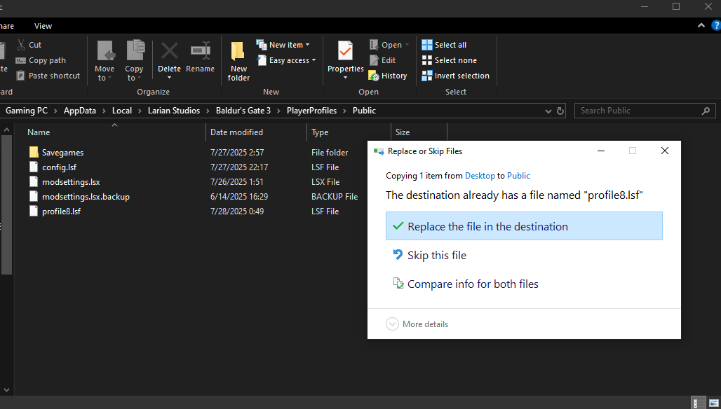Image resolution: width=721 pixels, height=409 pixels.
Task: Click the Search Public field
Action: pyautogui.click(x=638, y=111)
